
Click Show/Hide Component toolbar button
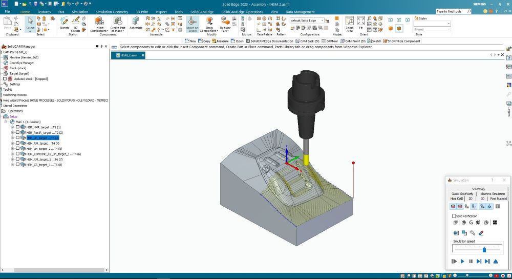(401, 41)
